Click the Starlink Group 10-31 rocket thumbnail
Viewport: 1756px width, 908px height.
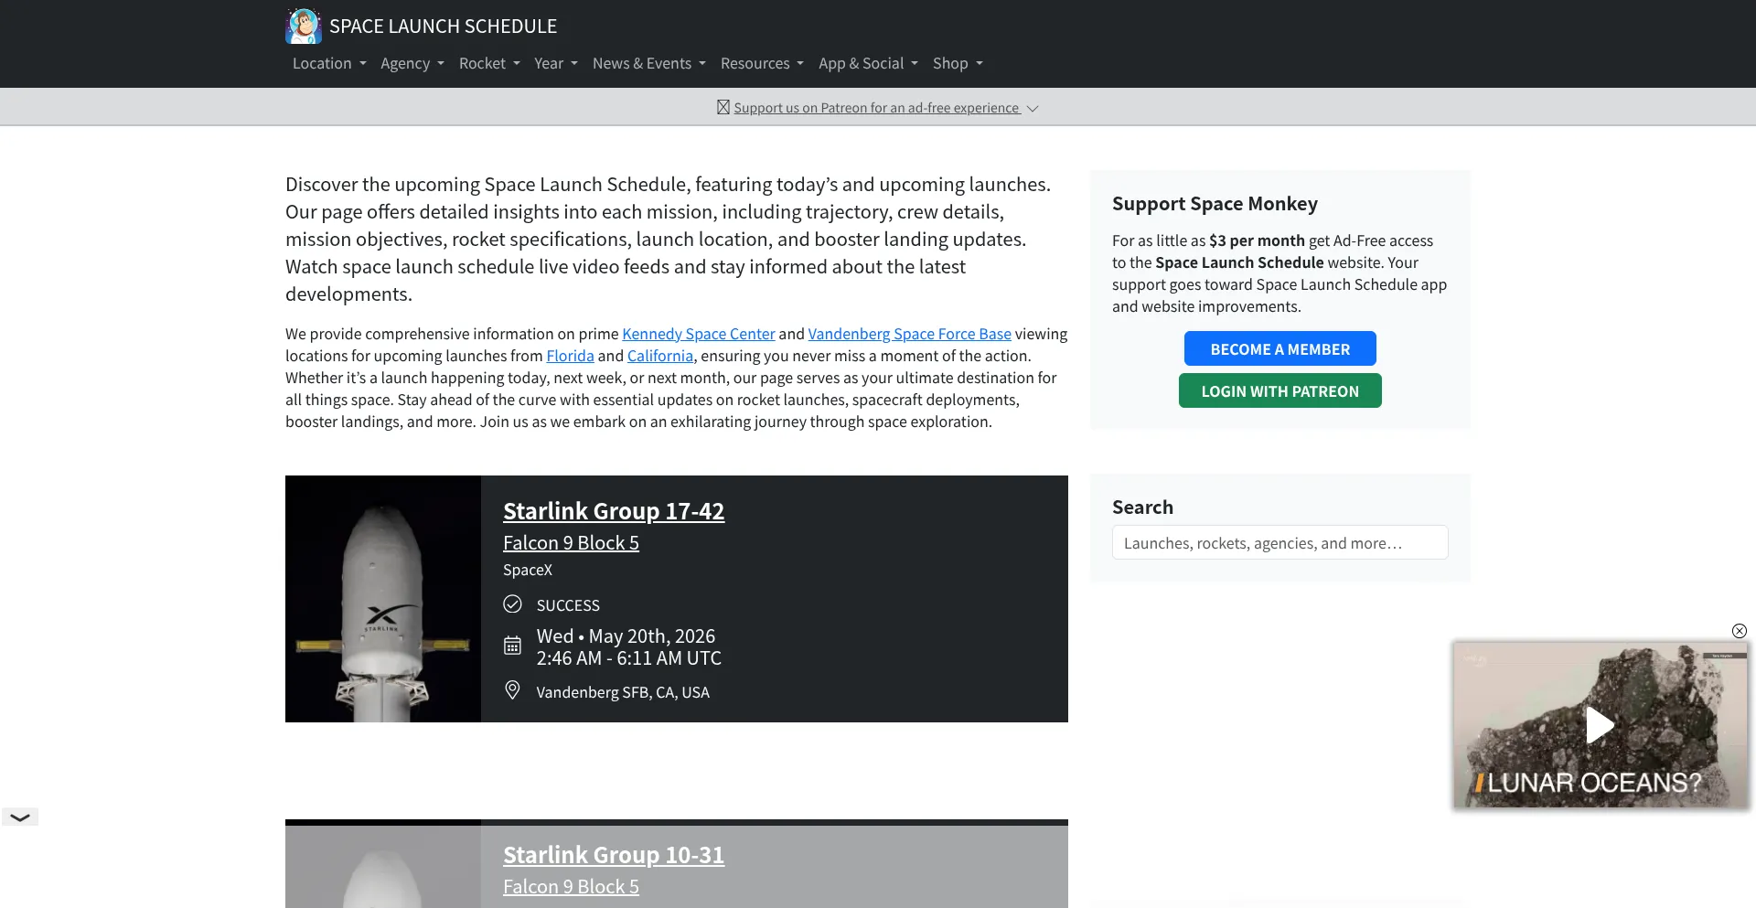[383, 864]
